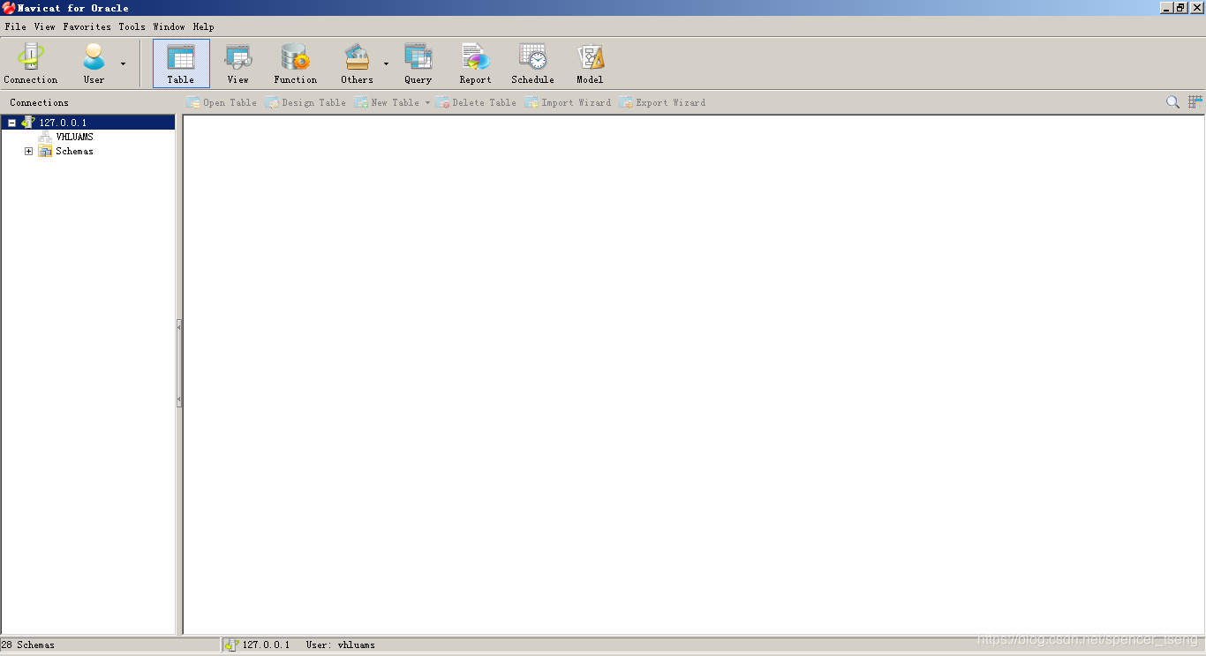Expand the Schemas tree node
The height and width of the screenshot is (656, 1206).
pyautogui.click(x=28, y=151)
